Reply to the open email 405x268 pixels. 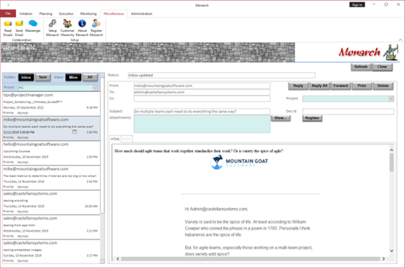(298, 86)
